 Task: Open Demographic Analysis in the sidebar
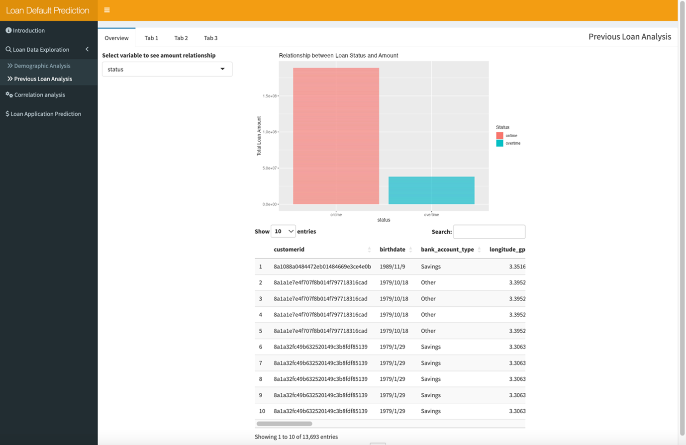[42, 66]
